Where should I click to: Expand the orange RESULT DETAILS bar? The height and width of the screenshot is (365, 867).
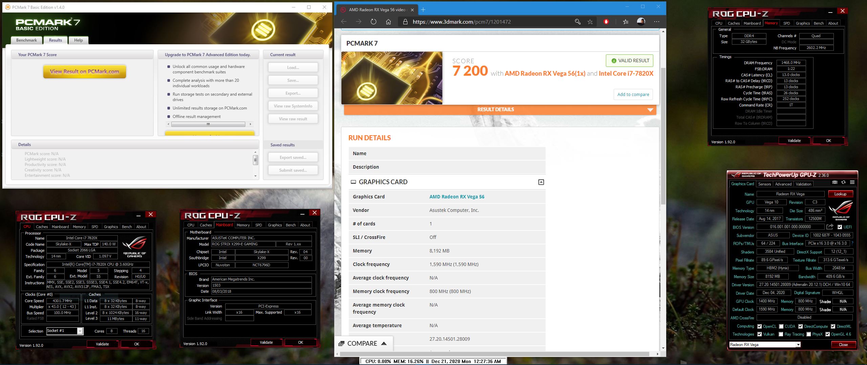tap(500, 109)
